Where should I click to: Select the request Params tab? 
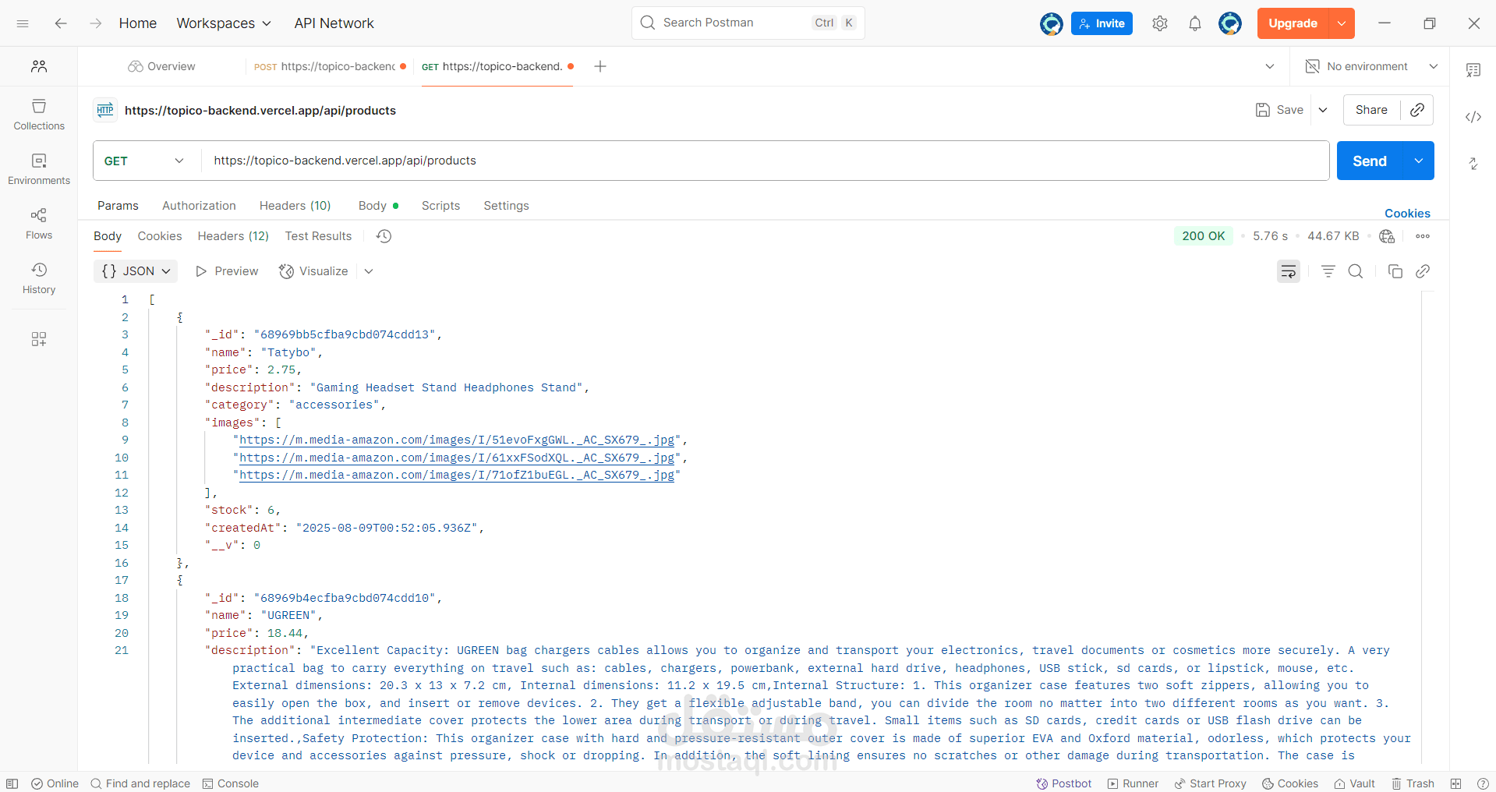(x=118, y=206)
